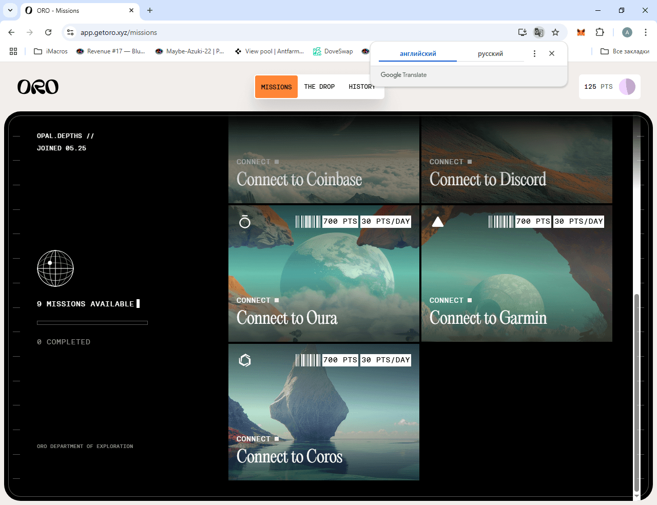Image resolution: width=657 pixels, height=505 pixels.
Task: Click 'OPAL.DEPTHS //' username text
Action: click(x=65, y=136)
